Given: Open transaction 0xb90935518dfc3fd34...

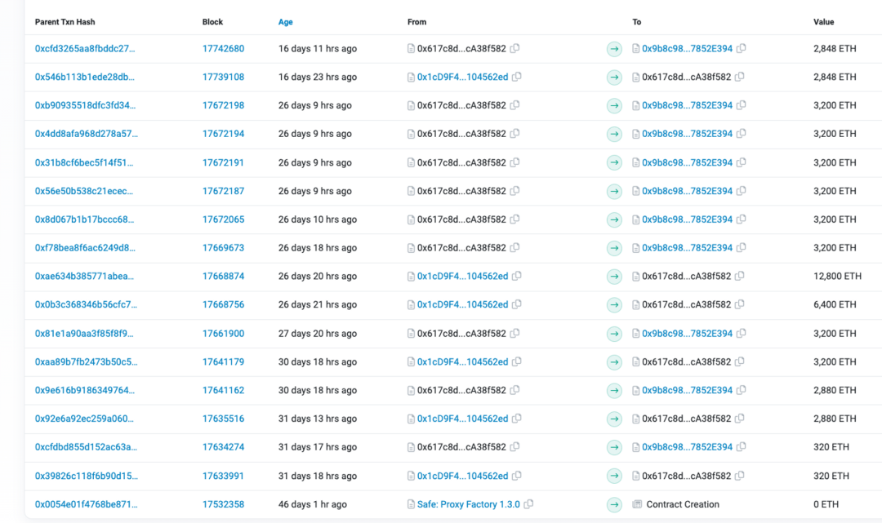Looking at the screenshot, I should (86, 105).
